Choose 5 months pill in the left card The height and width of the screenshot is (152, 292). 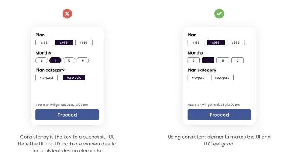coord(69,60)
